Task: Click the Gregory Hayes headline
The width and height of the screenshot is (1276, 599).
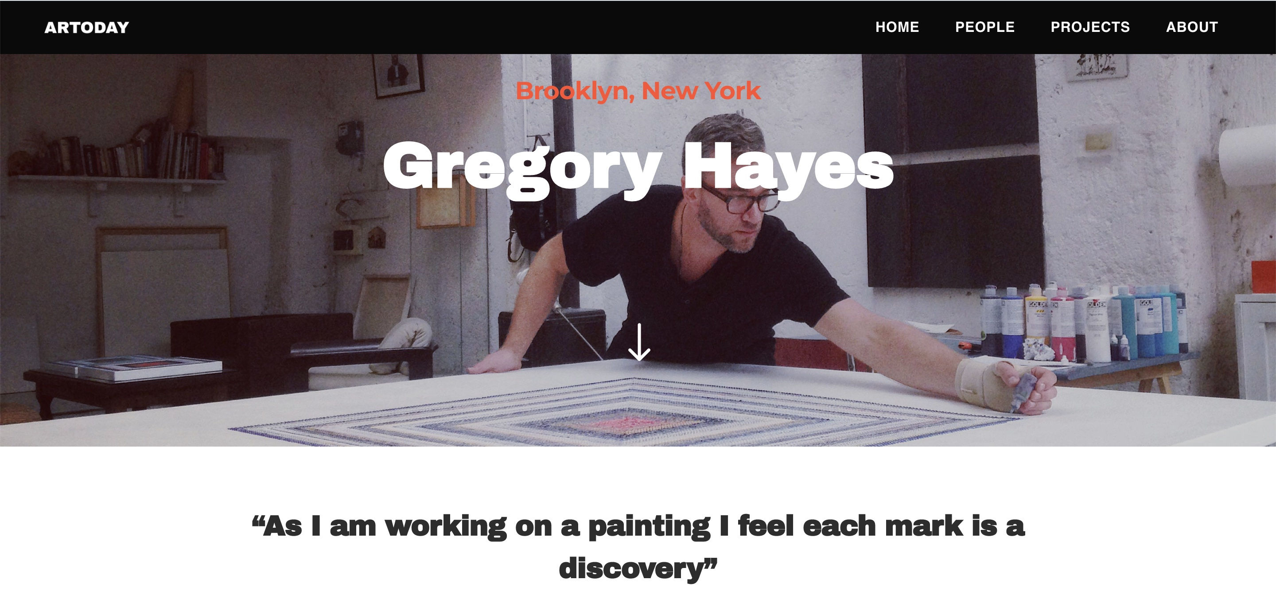Action: point(638,167)
